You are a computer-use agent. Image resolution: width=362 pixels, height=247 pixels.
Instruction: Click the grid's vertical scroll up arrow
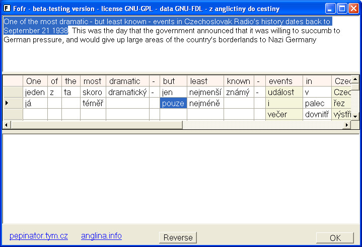click(x=355, y=79)
